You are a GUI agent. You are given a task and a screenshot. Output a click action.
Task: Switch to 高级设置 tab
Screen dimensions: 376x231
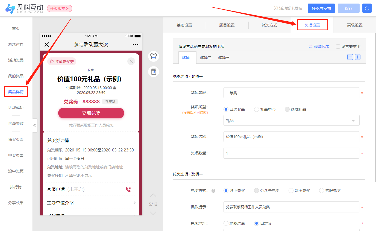point(355,25)
